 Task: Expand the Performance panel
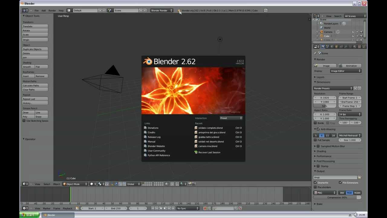click(324, 156)
